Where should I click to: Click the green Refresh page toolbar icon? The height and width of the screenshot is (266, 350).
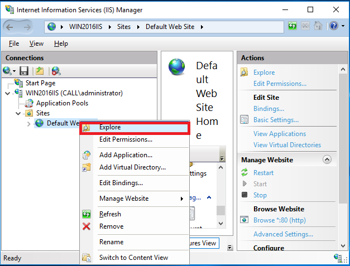(x=292, y=26)
